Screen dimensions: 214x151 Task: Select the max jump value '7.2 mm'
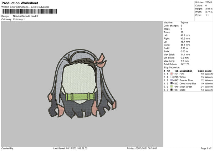185,61
